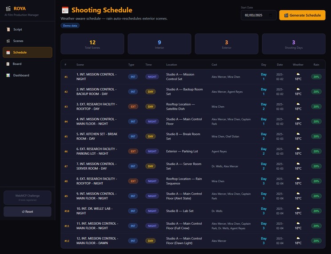331x254 pixels.
Task: Click the date 2025-02-02 in row #2
Action: pyautogui.click(x=280, y=92)
